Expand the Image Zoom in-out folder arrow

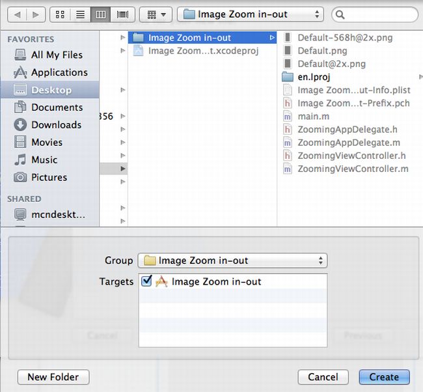272,38
